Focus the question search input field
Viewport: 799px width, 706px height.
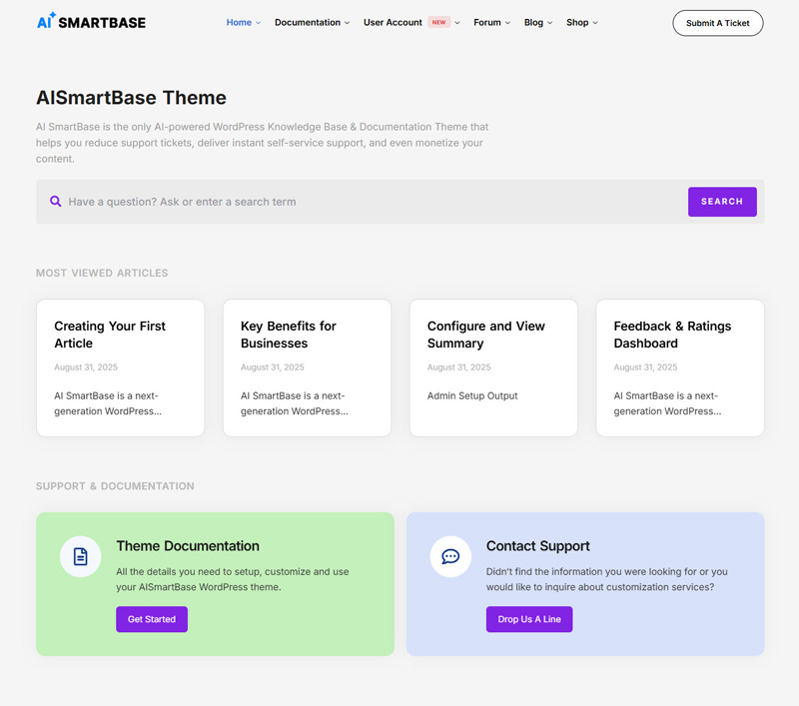coord(370,202)
